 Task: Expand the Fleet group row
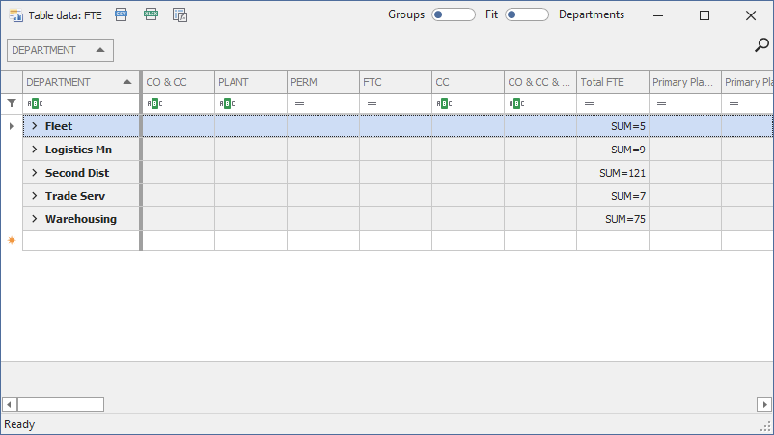click(34, 126)
